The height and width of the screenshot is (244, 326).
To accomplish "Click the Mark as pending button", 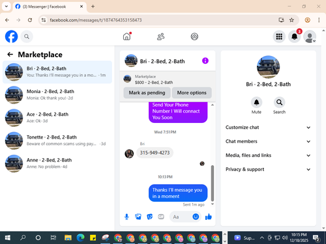I will pyautogui.click(x=147, y=92).
